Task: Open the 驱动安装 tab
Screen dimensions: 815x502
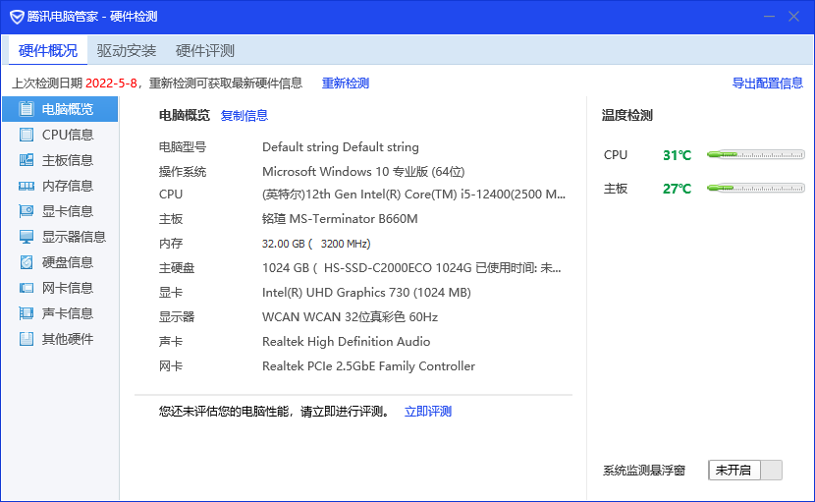Action: [x=127, y=50]
